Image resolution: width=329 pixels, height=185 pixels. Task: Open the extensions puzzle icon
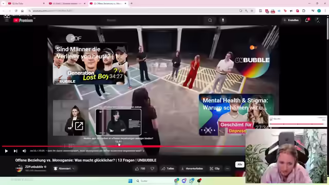pos(304,11)
